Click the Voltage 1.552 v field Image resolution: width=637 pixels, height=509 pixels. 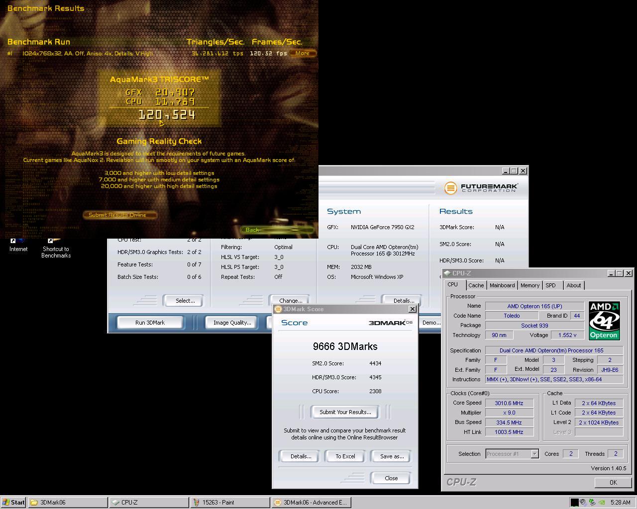(x=568, y=335)
